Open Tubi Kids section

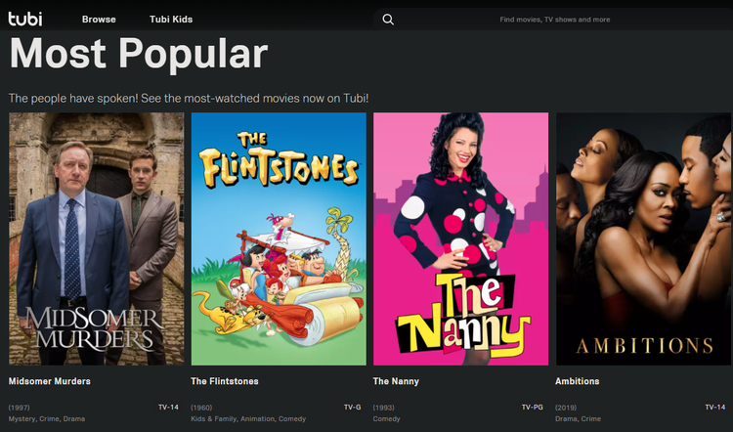[x=171, y=20]
